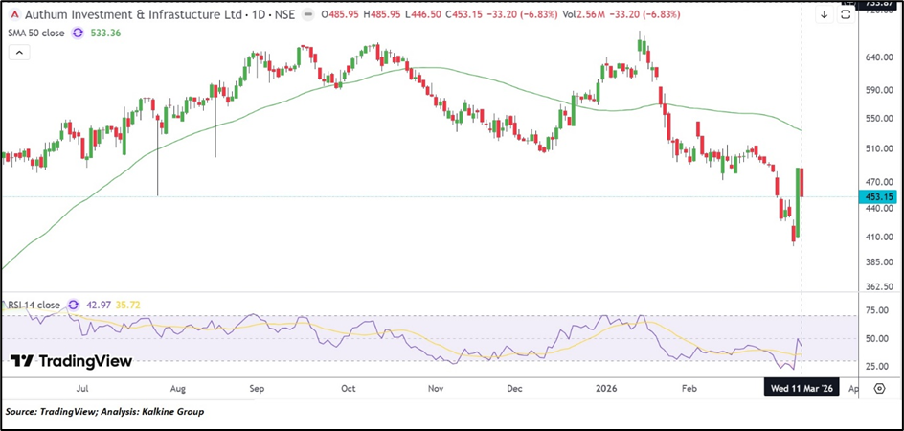This screenshot has height=431, width=904.
Task: Click the RSI 50.00 level on scale
Action: click(x=877, y=338)
